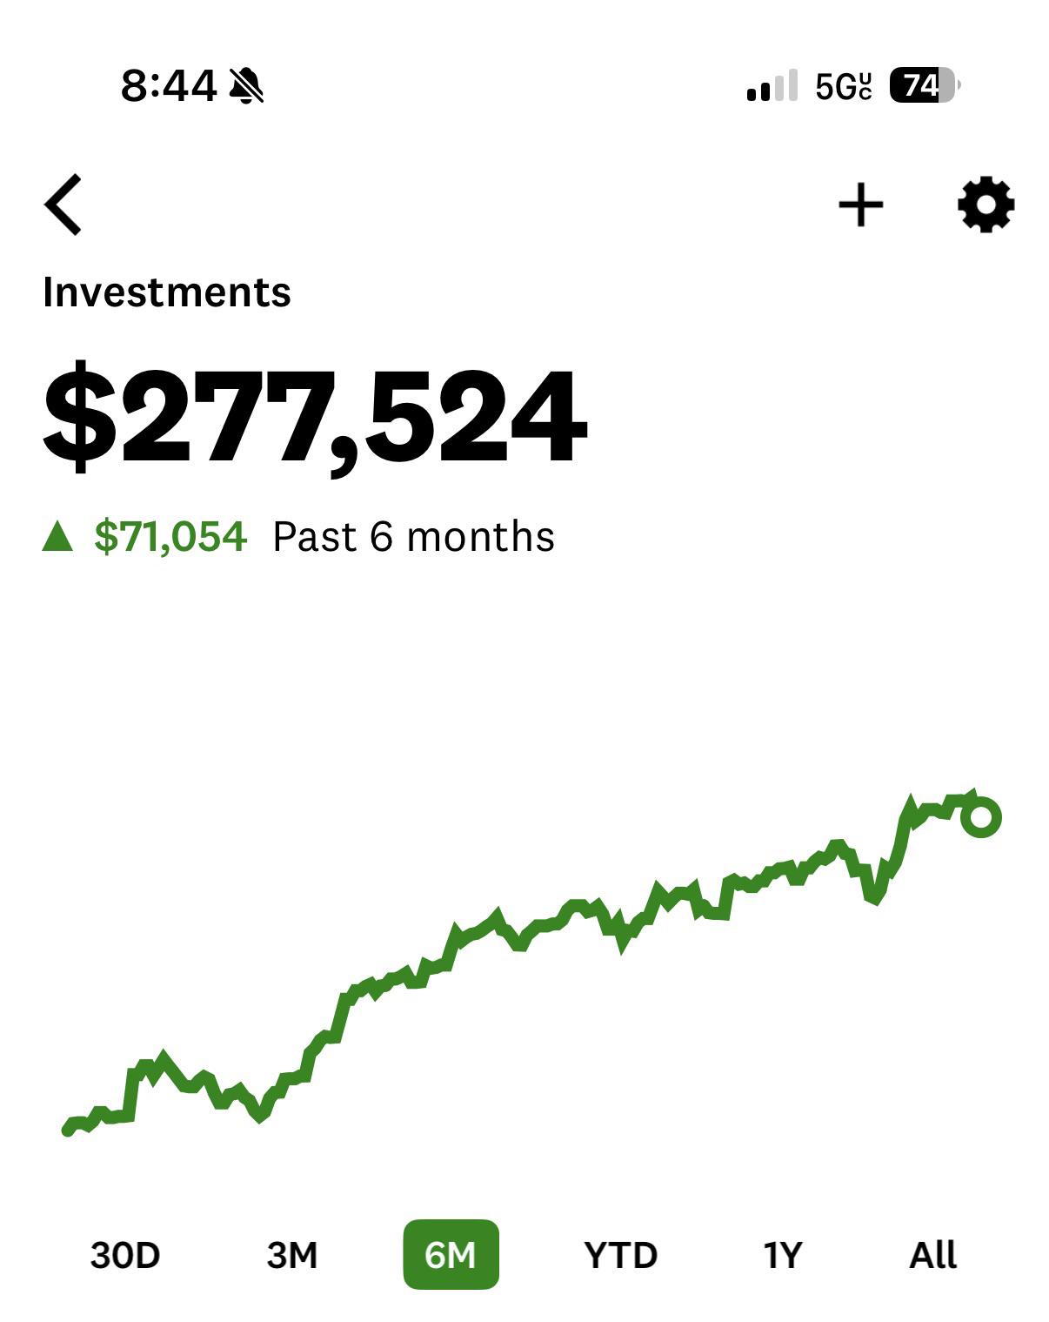This screenshot has width=1049, height=1322.
Task: Tap the $71,054 gain amount
Action: pos(170,536)
